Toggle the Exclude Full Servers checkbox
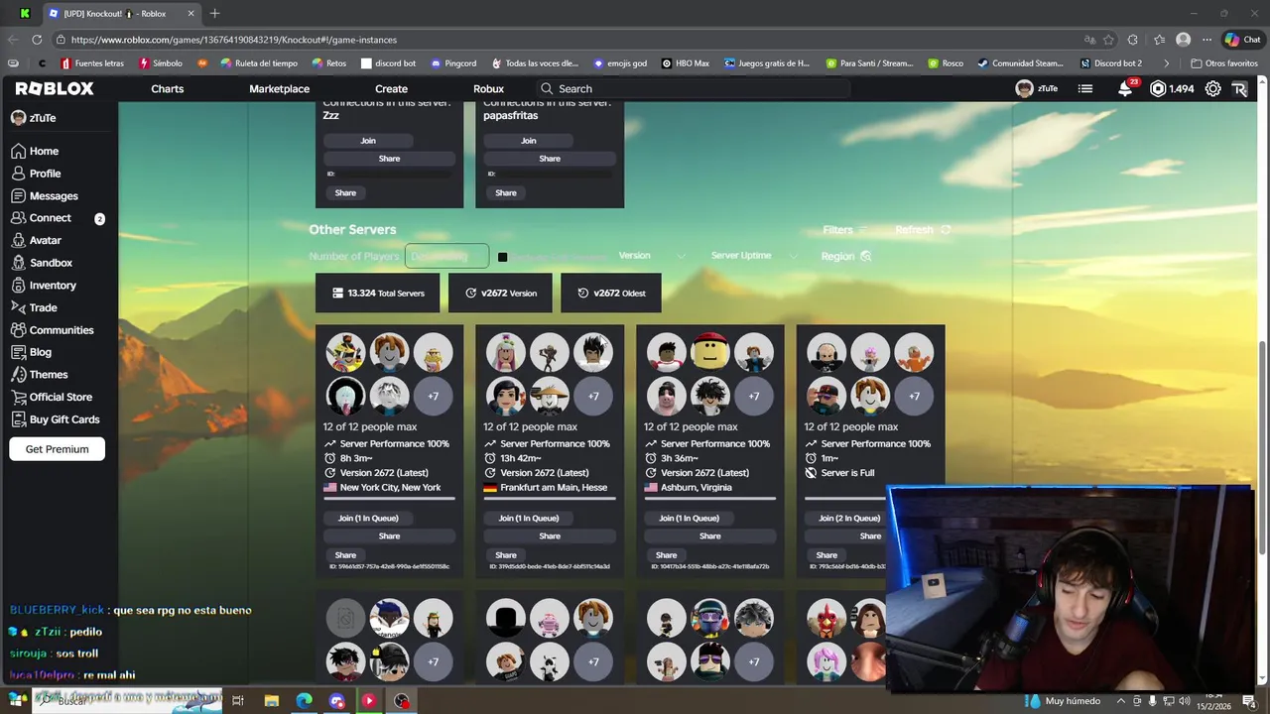This screenshot has width=1270, height=714. [502, 257]
